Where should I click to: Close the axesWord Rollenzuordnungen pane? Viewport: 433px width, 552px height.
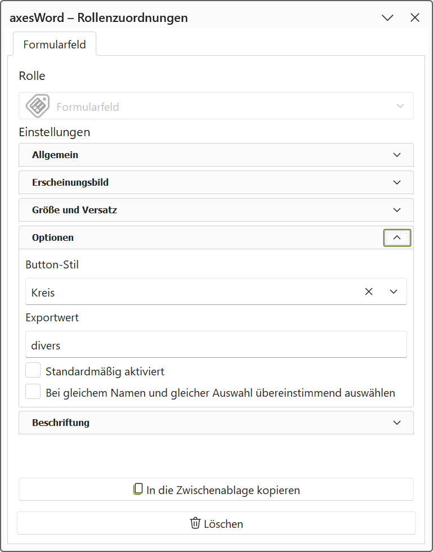click(415, 17)
